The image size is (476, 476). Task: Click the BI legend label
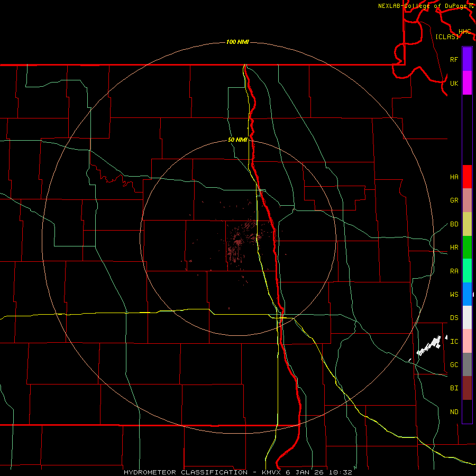(454, 388)
